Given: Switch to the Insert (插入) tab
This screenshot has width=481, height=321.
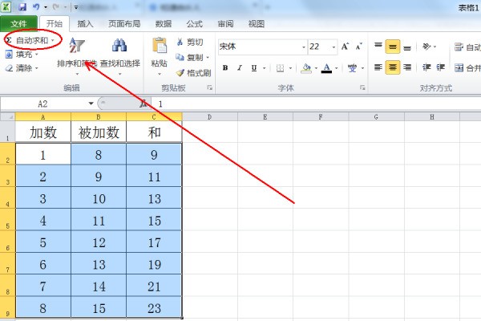Looking at the screenshot, I should [85, 23].
